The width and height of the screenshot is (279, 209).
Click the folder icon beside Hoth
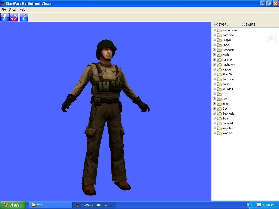(x=219, y=55)
